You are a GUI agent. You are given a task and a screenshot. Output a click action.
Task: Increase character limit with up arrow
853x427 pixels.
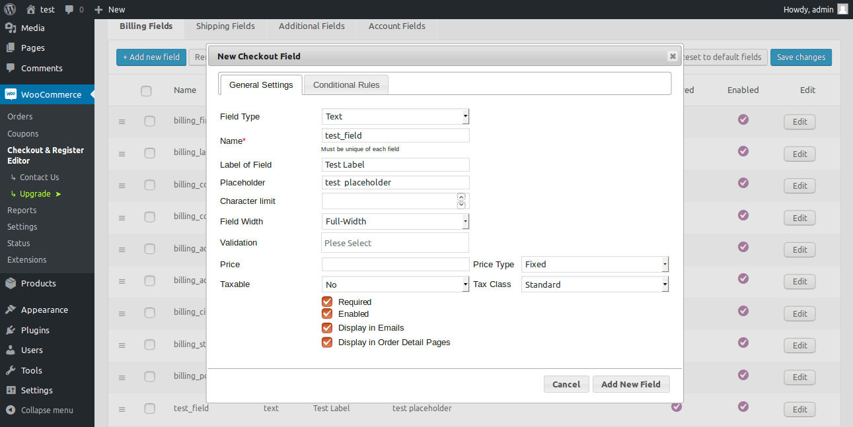click(461, 197)
